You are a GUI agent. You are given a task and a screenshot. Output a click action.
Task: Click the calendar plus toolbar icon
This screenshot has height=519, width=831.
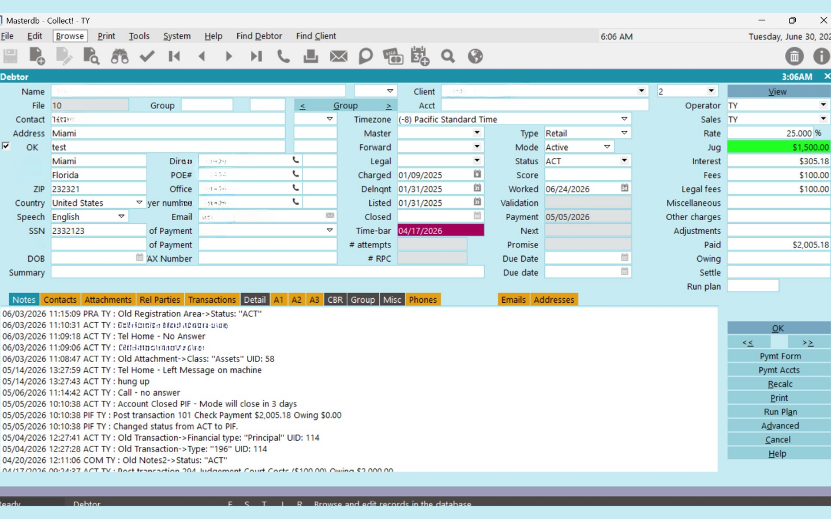tap(420, 57)
